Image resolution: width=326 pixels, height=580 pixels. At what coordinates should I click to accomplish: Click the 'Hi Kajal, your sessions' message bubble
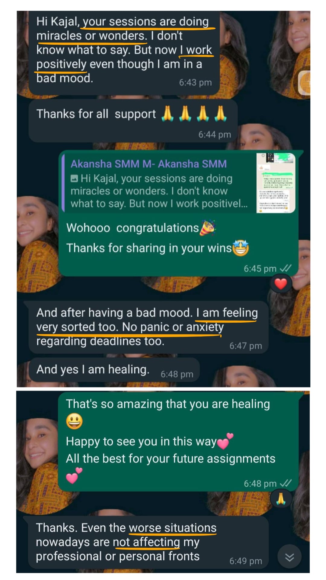tap(124, 53)
